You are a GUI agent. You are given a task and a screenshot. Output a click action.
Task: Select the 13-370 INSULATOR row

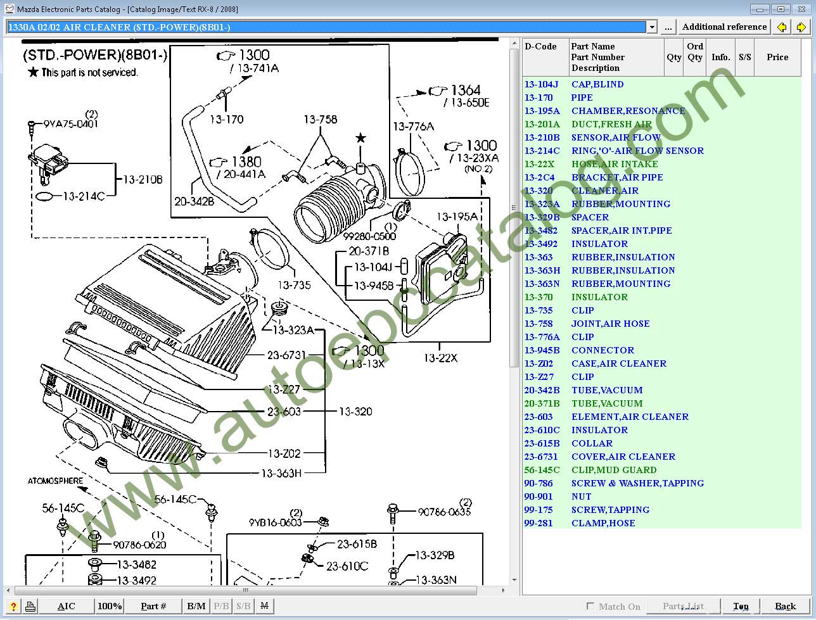tap(662, 297)
